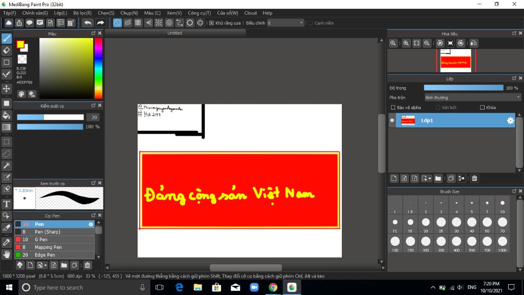The height and width of the screenshot is (295, 524).
Task: Toggle visibility of Lớp1 layer
Action: tap(392, 120)
